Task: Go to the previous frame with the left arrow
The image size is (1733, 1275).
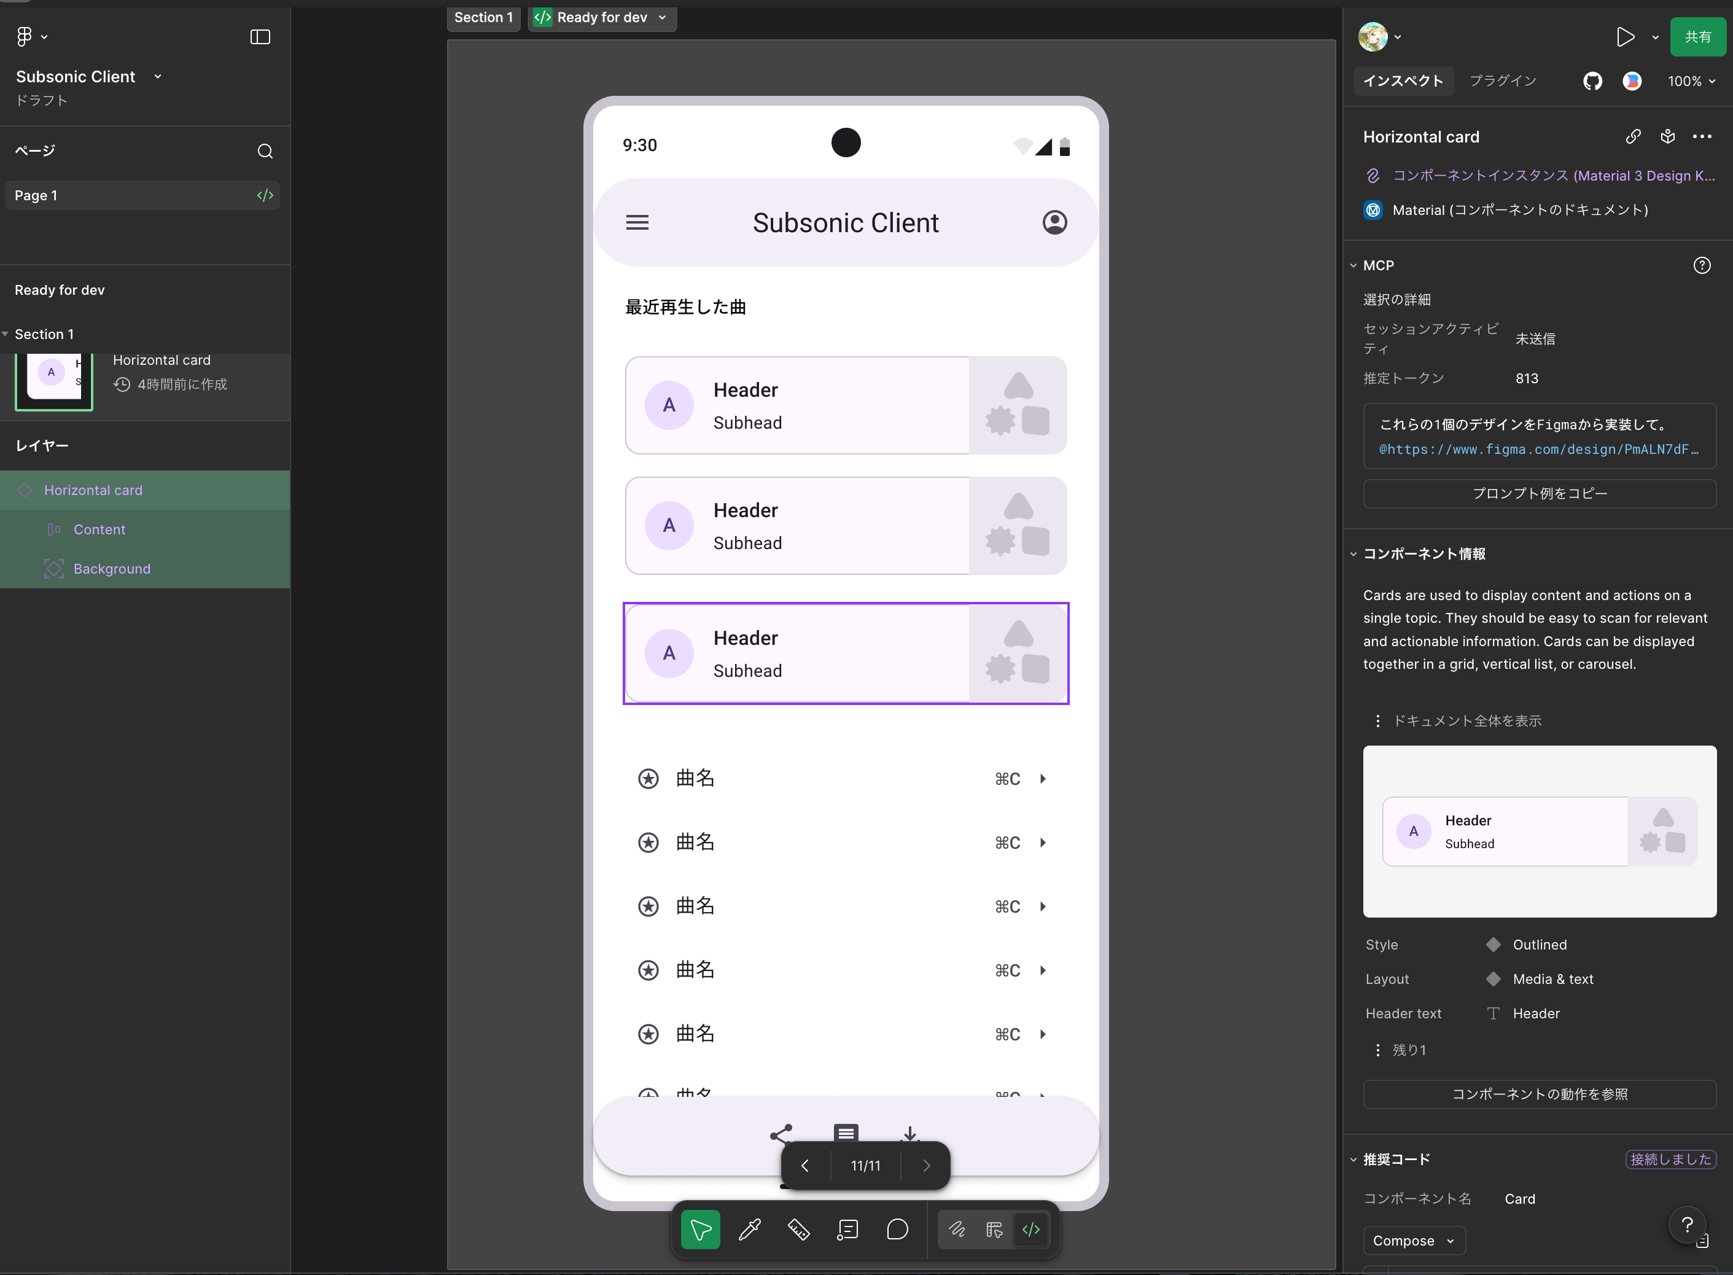Action: click(x=804, y=1166)
